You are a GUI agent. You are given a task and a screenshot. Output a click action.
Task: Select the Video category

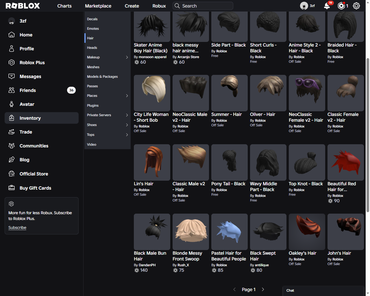108,145
